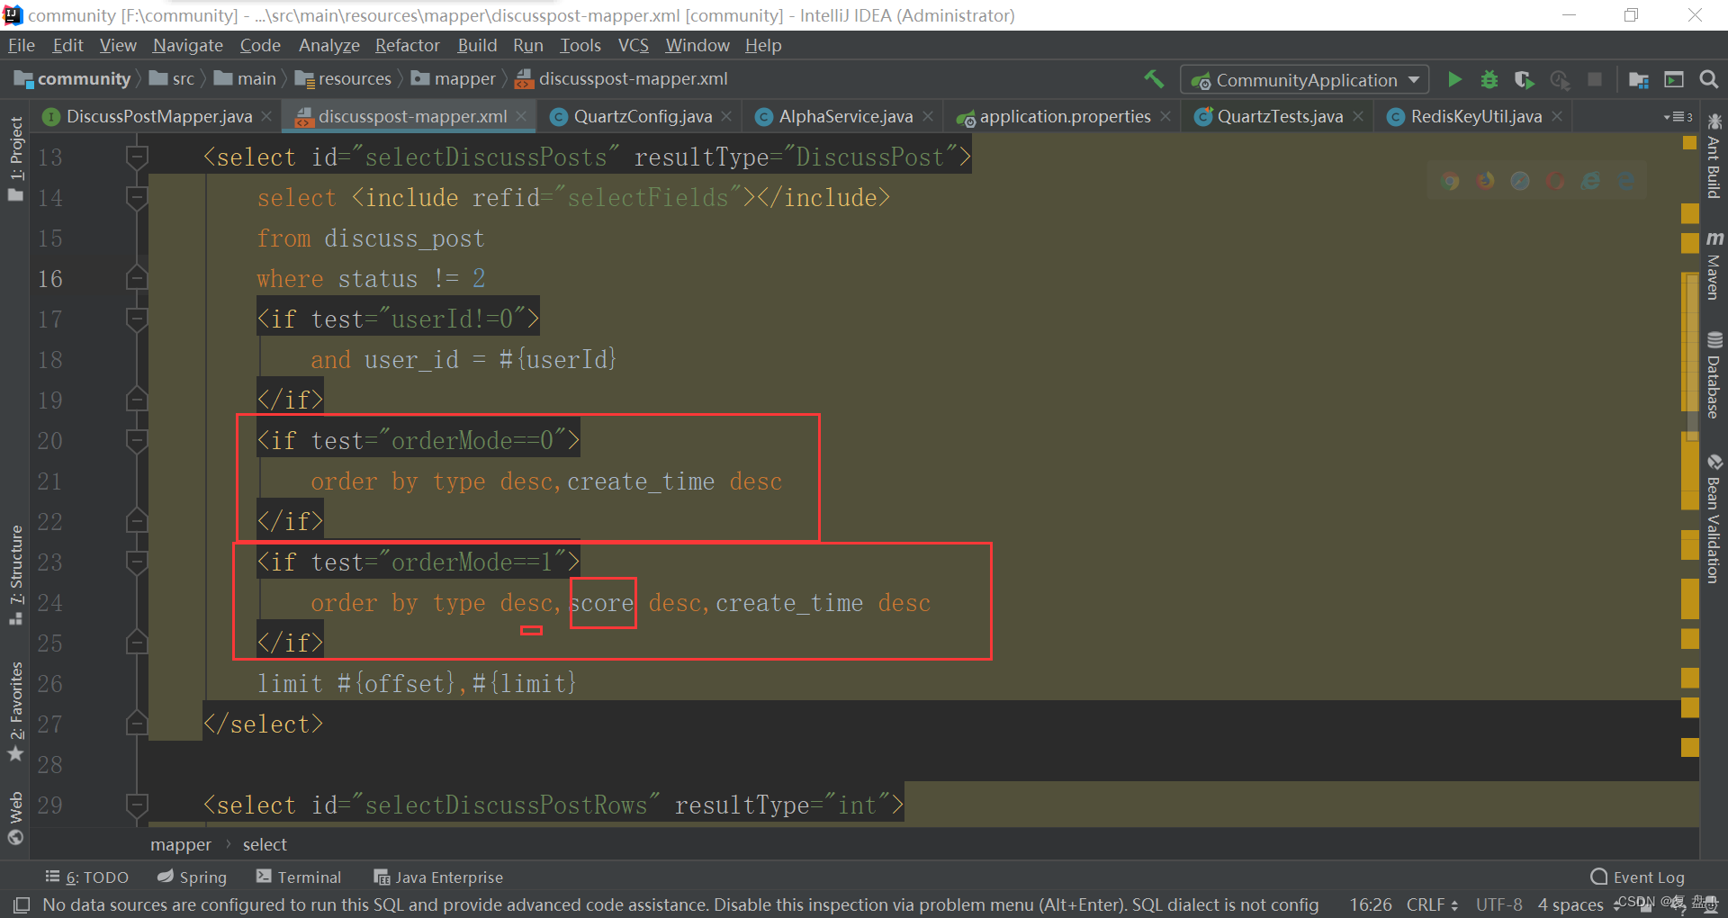Open the Structure tool window
The height and width of the screenshot is (918, 1728).
coord(15,575)
